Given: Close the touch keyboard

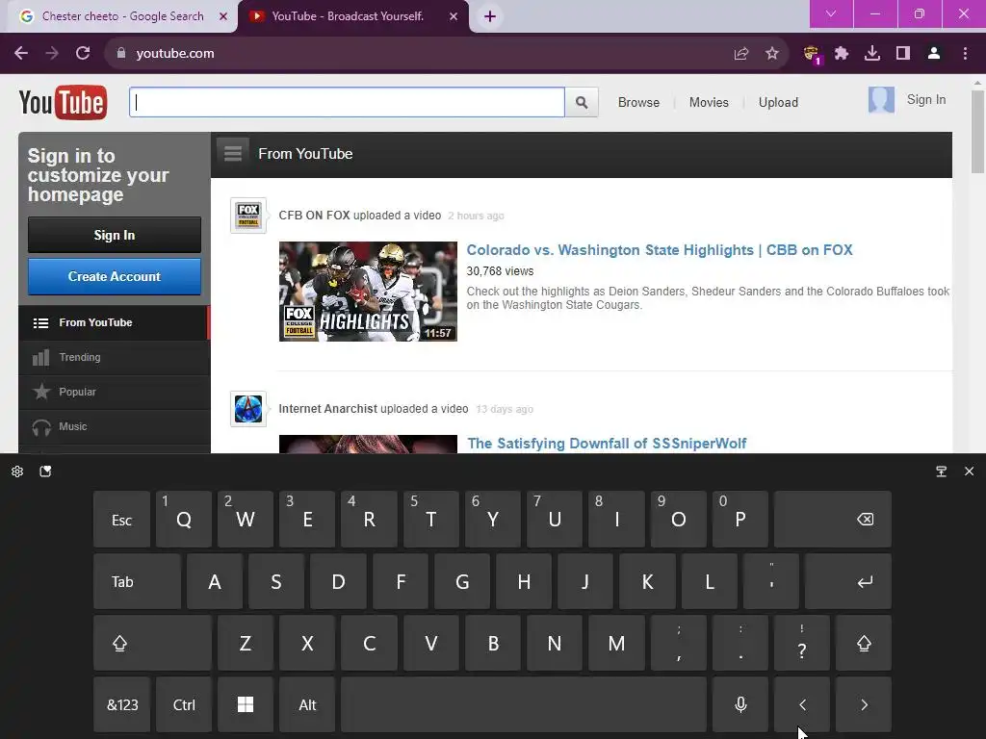Looking at the screenshot, I should click(969, 471).
